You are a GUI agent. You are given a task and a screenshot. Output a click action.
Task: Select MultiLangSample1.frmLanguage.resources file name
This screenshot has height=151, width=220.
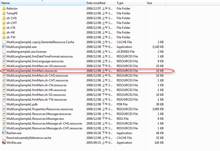(x=35, y=61)
